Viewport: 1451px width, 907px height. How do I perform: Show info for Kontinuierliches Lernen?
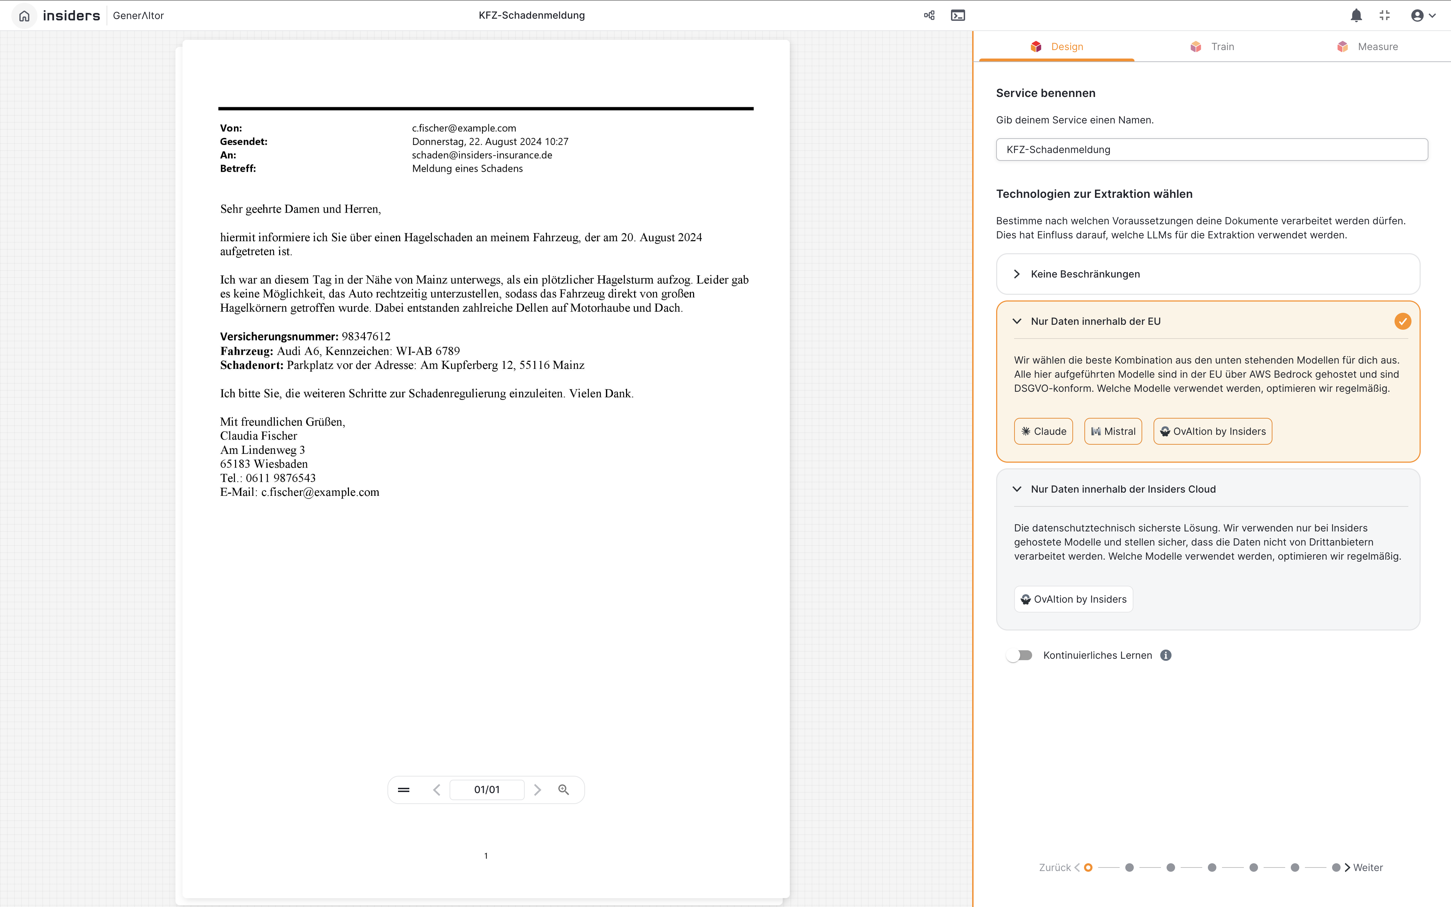point(1166,655)
